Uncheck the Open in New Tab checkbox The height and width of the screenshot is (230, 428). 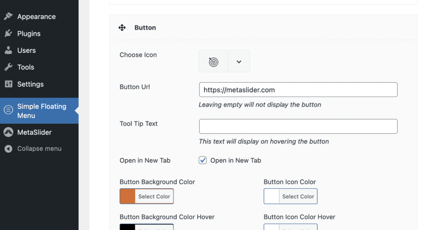click(203, 160)
